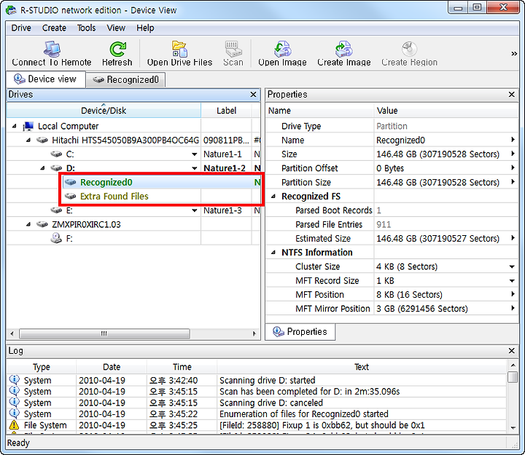Click the R-Studio title bar application icon
525x455 pixels.
(x=11, y=10)
